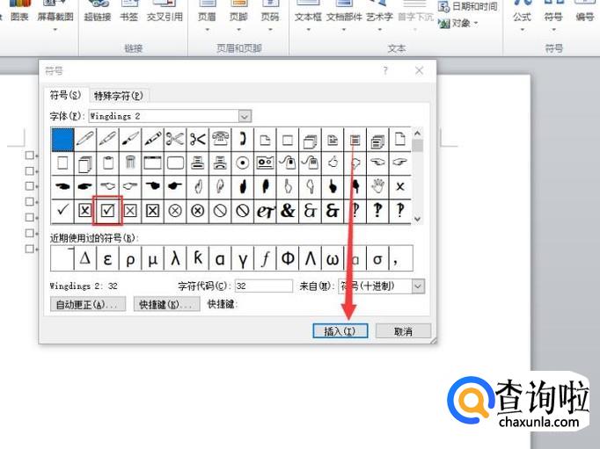600x449 pixels.
Task: Select the plain checkmark symbol
Action: pyautogui.click(x=62, y=210)
